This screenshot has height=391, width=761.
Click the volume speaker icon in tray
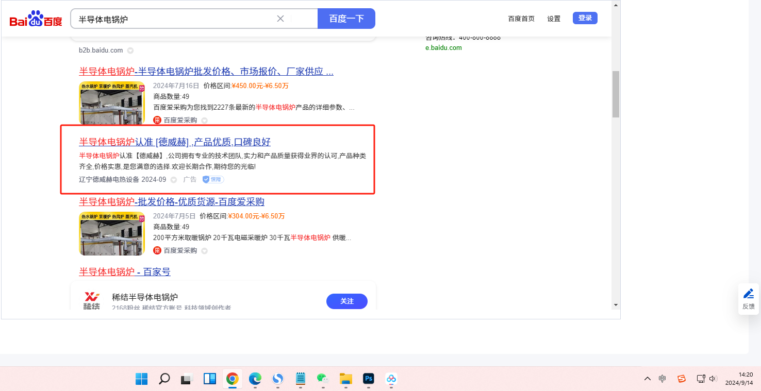713,379
